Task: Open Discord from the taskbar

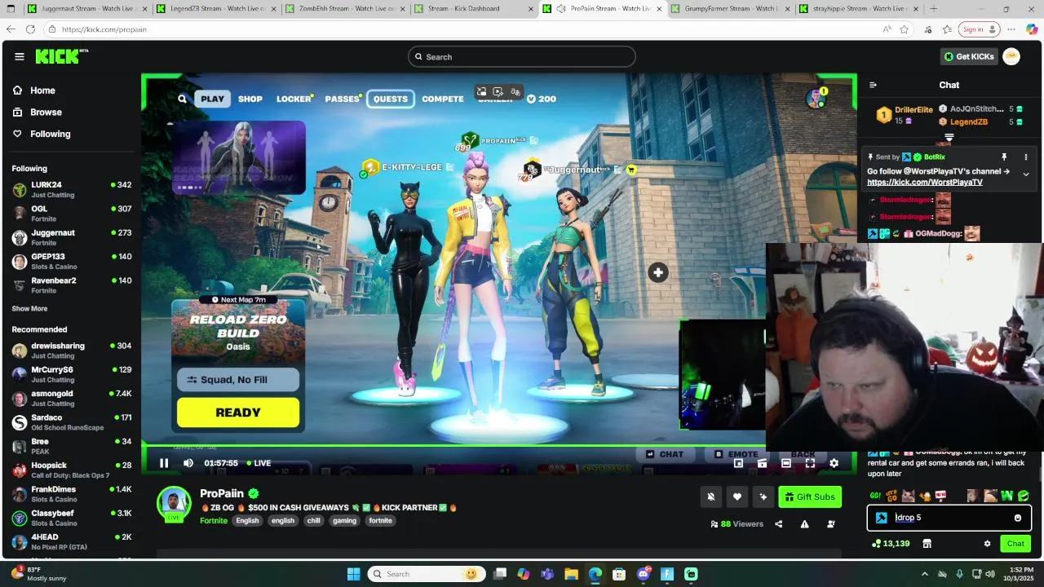Action: pyautogui.click(x=644, y=574)
